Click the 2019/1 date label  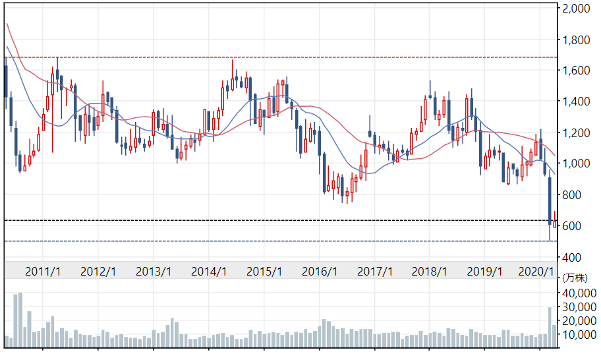pos(484,271)
